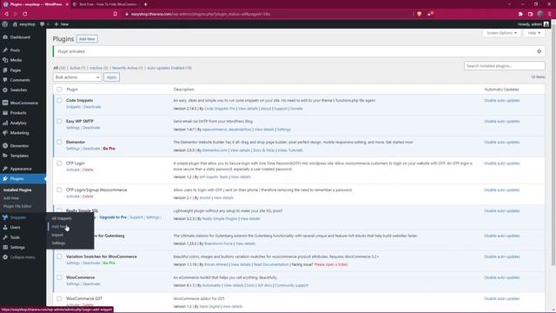Dismiss the Plugin activated notice
The image size is (556, 313).
coord(539,51)
